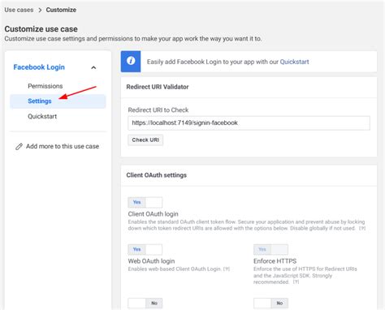Select the Settings menu item
This screenshot has width=385, height=310.
(x=58, y=101)
